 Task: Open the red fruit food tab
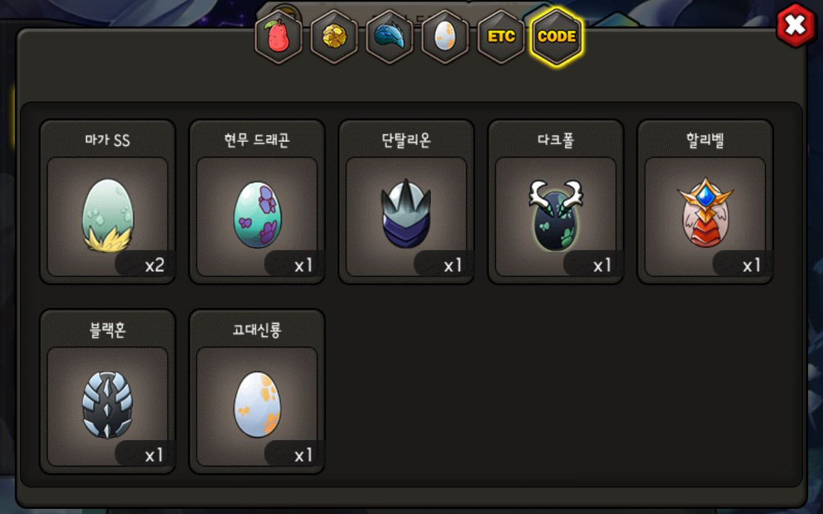[x=278, y=37]
